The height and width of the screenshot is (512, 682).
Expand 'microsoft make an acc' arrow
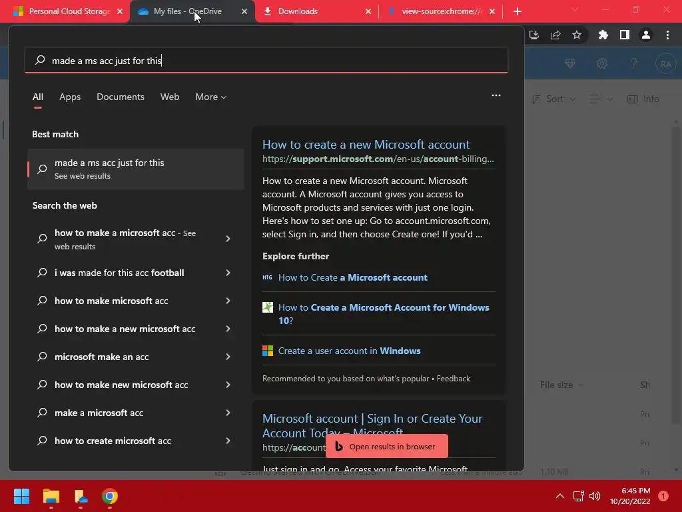click(228, 357)
